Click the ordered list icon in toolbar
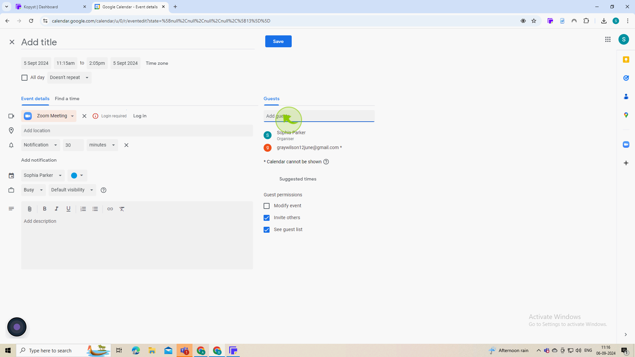The width and height of the screenshot is (635, 357). coord(84,209)
